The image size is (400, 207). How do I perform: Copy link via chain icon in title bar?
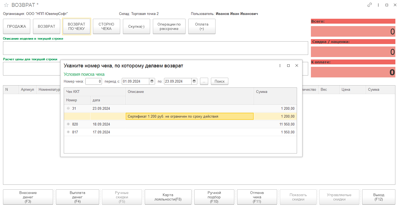tap(370, 5)
